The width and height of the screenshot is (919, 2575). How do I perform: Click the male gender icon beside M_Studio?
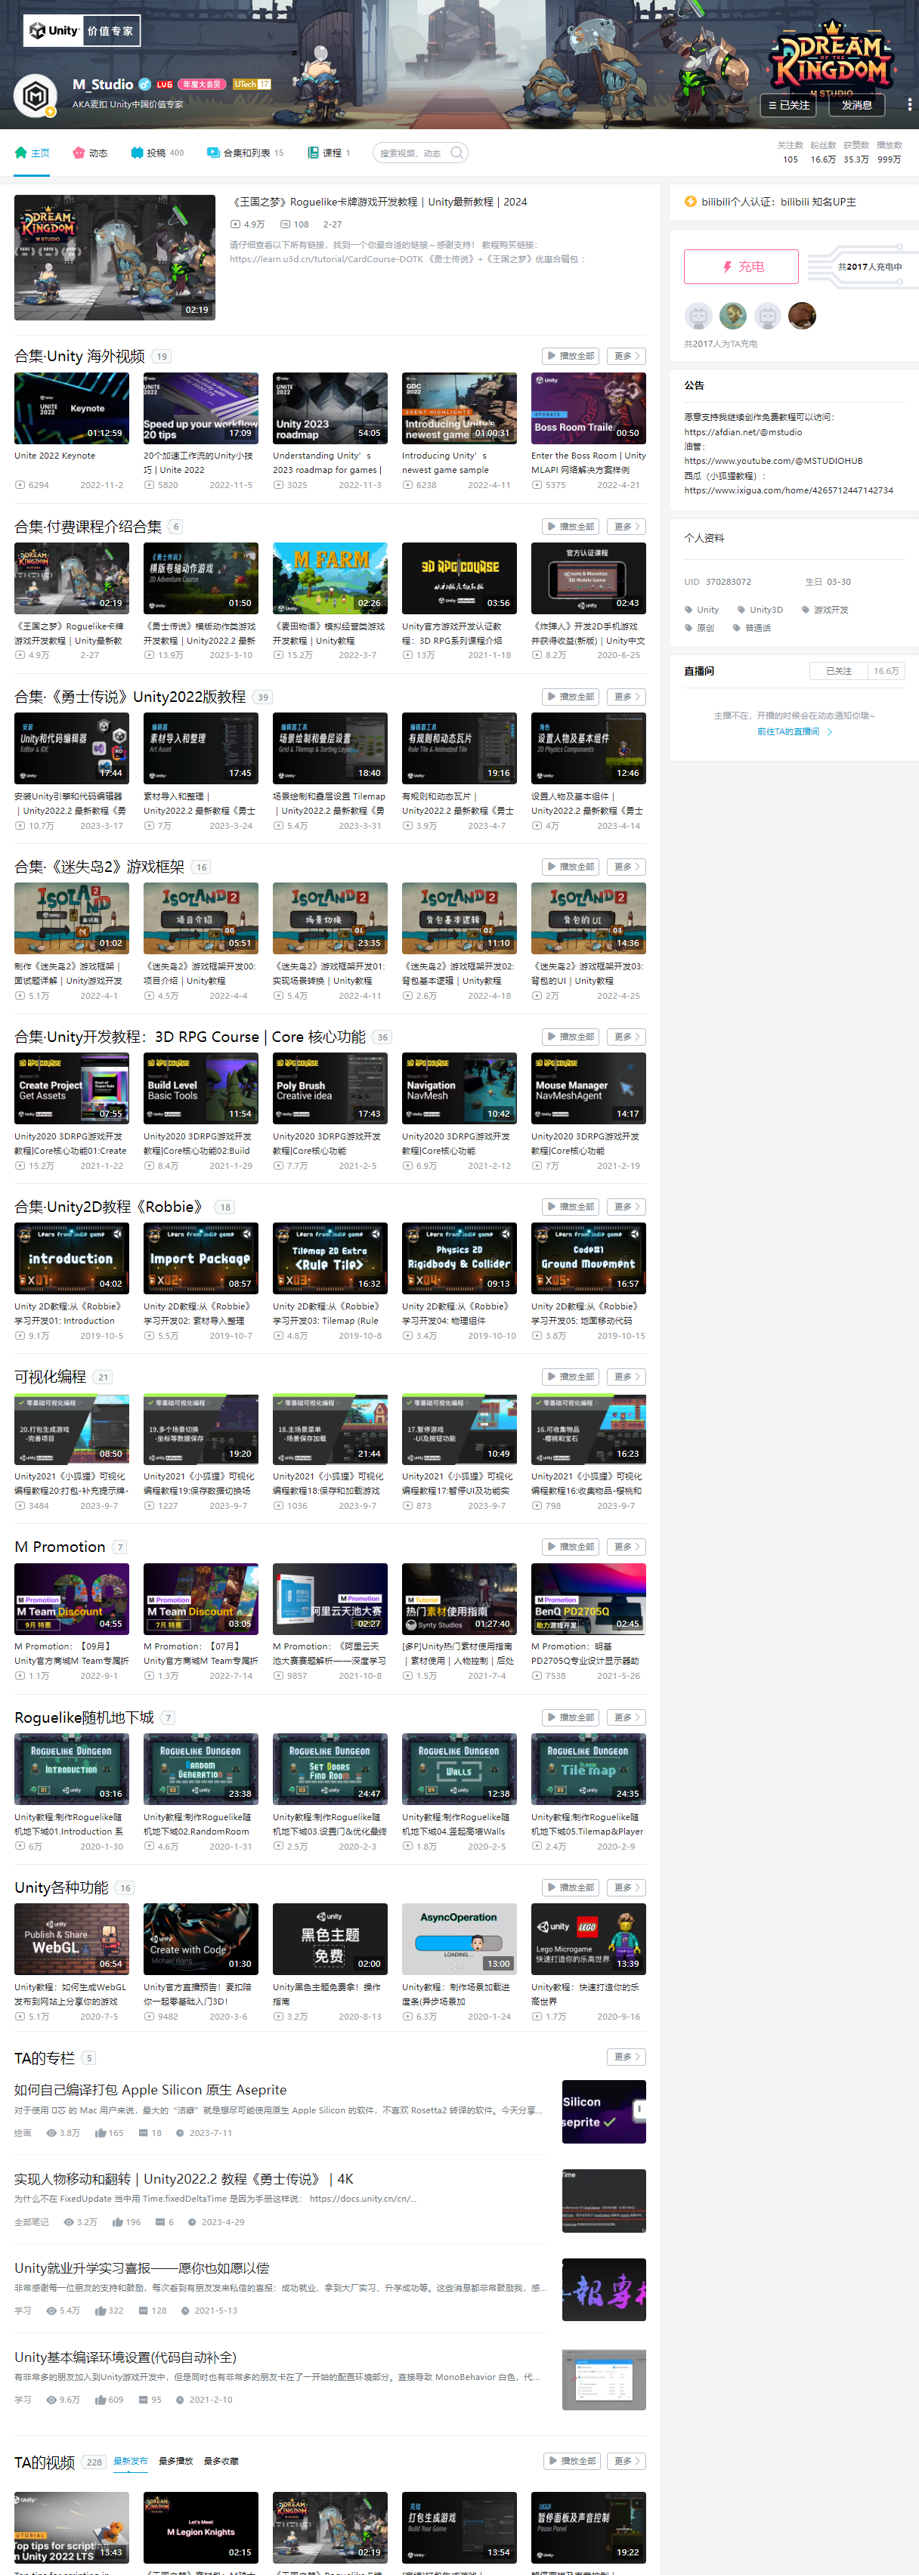[144, 85]
